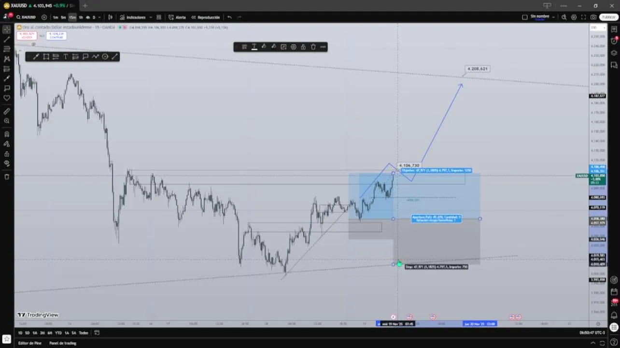Open the watchlist panel in right sidebar
The height and width of the screenshot is (348, 620).
614,29
